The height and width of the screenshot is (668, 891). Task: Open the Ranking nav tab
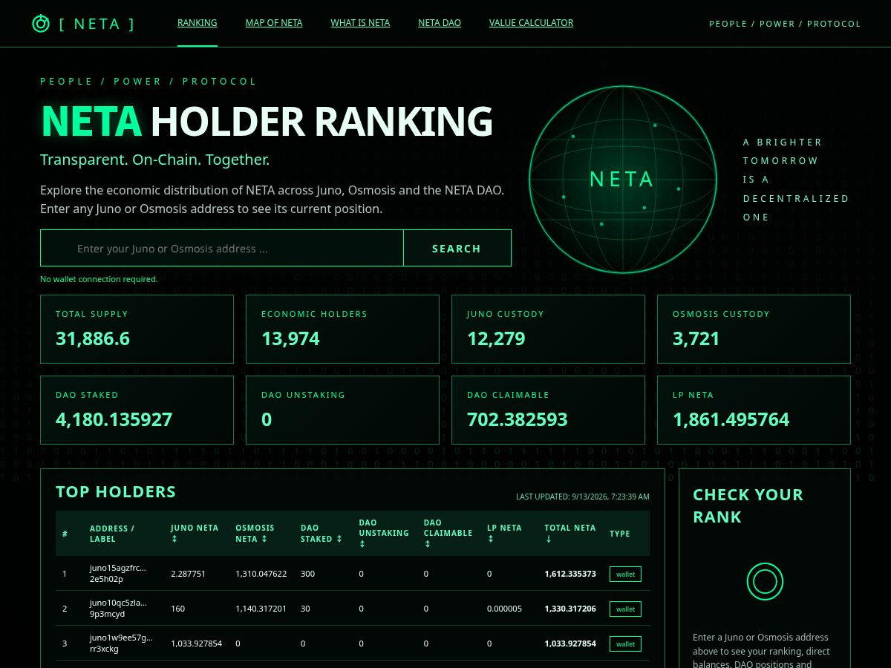click(x=198, y=23)
